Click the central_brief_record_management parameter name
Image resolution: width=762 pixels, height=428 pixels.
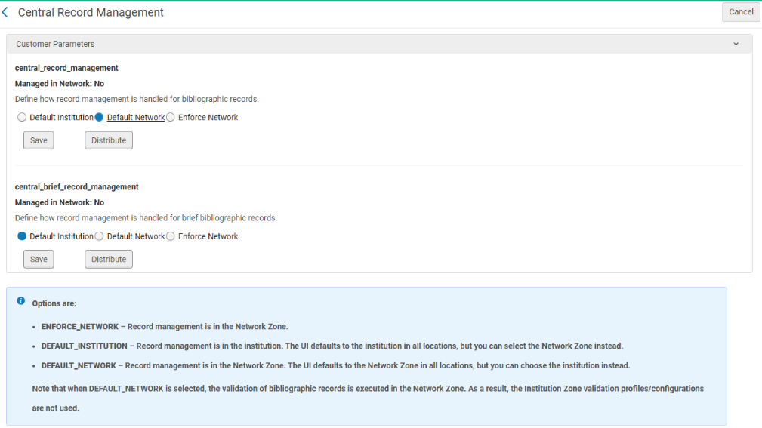(x=77, y=187)
